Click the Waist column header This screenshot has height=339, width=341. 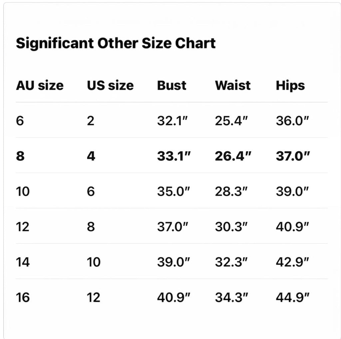click(233, 86)
